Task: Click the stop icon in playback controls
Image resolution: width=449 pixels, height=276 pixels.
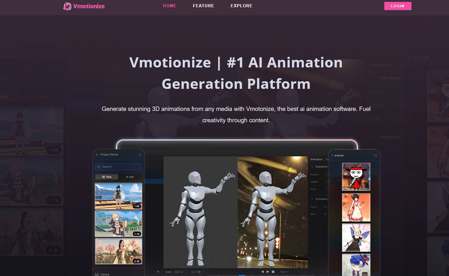Action: point(273,271)
